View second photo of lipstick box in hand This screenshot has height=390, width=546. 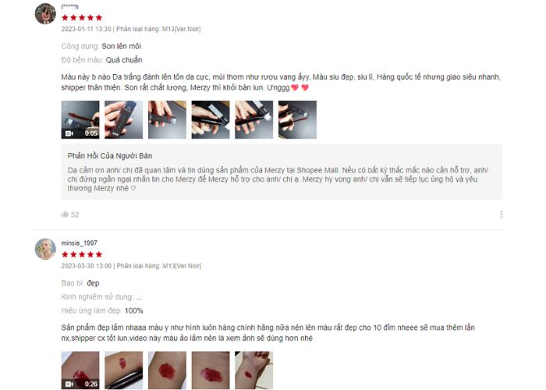pos(123,120)
